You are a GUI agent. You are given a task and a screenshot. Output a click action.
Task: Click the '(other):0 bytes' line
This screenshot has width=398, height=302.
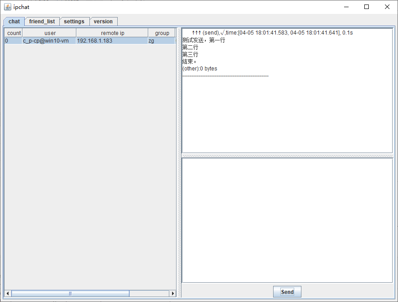[x=200, y=69]
